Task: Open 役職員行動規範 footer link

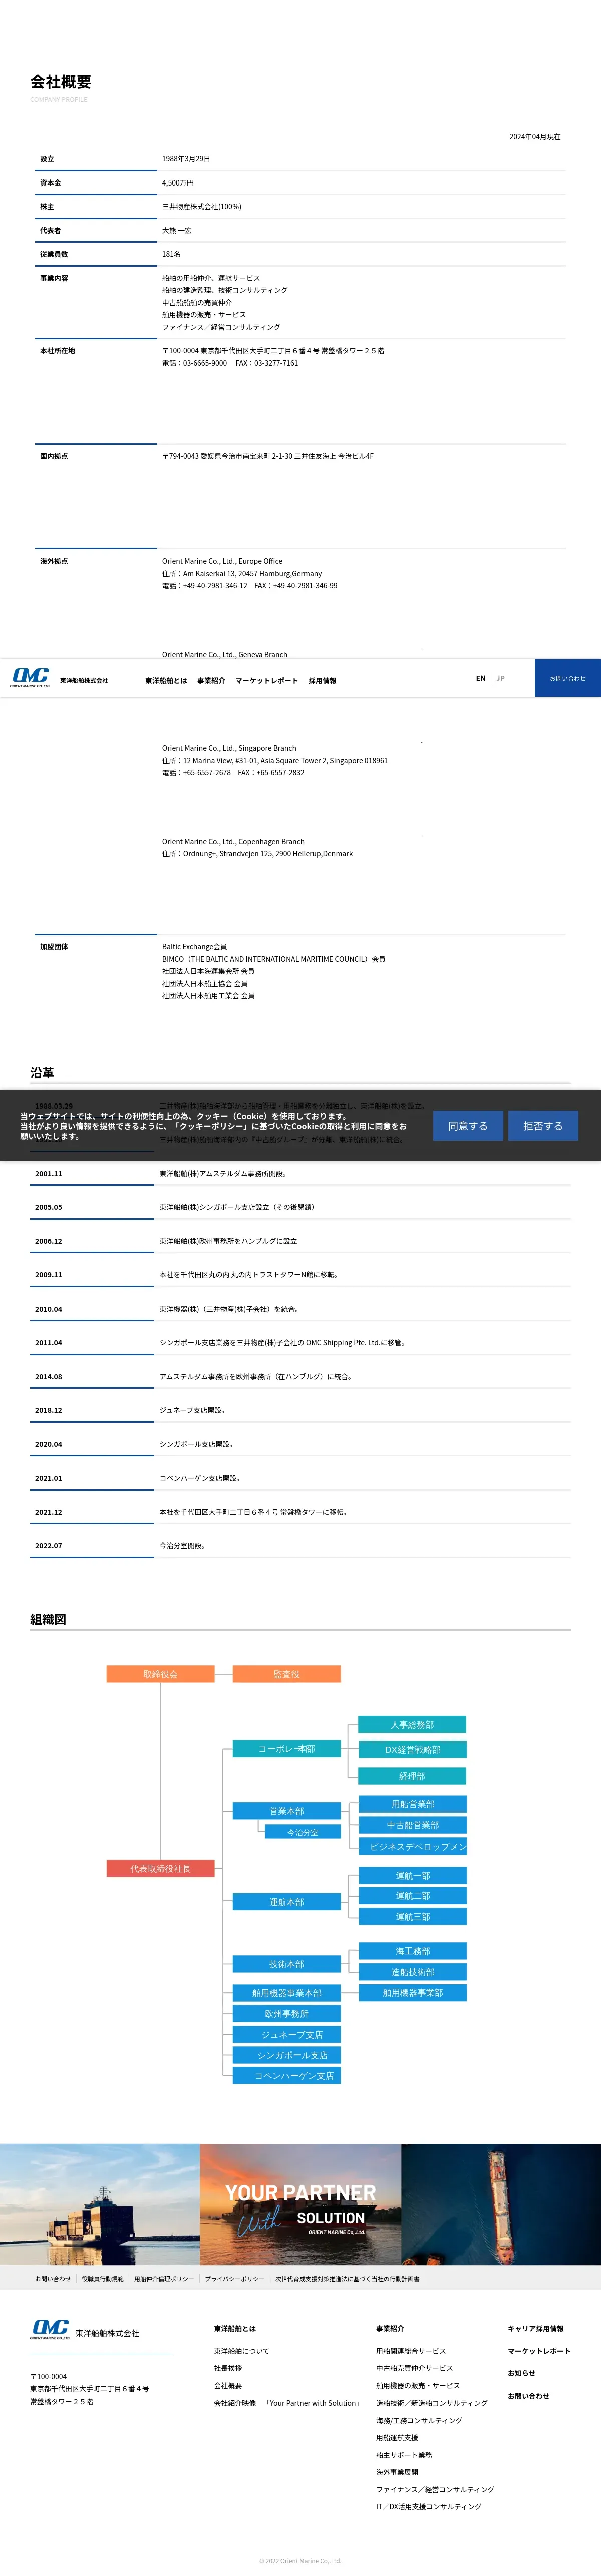Action: pos(103,2279)
